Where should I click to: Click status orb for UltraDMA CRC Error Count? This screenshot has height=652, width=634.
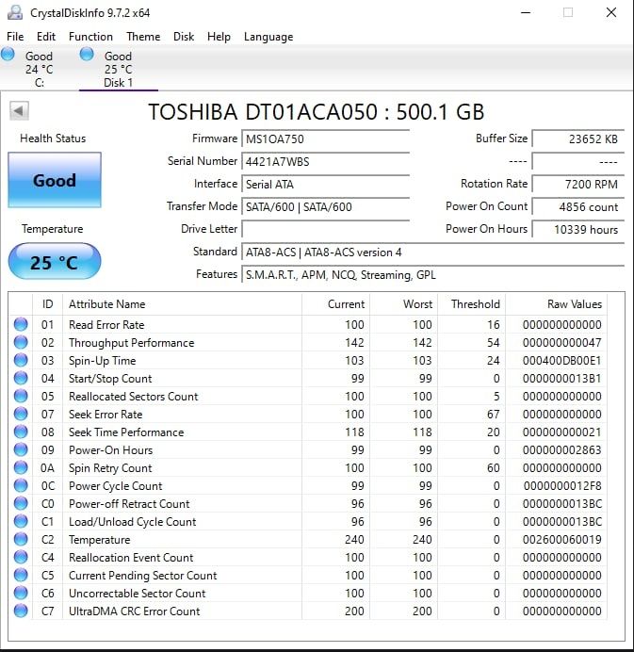point(21,611)
